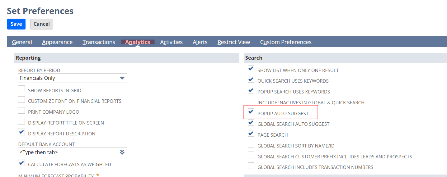Click the Cancel button
The height and width of the screenshot is (177, 447).
point(42,24)
